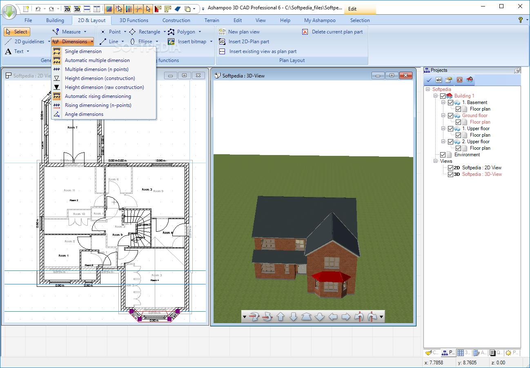Choose Single dimension from menu
The image size is (530, 368).
[x=104, y=51]
